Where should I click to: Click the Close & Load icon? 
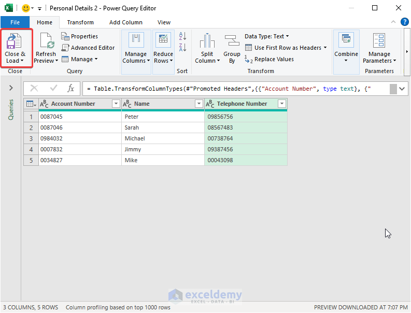pyautogui.click(x=13, y=41)
